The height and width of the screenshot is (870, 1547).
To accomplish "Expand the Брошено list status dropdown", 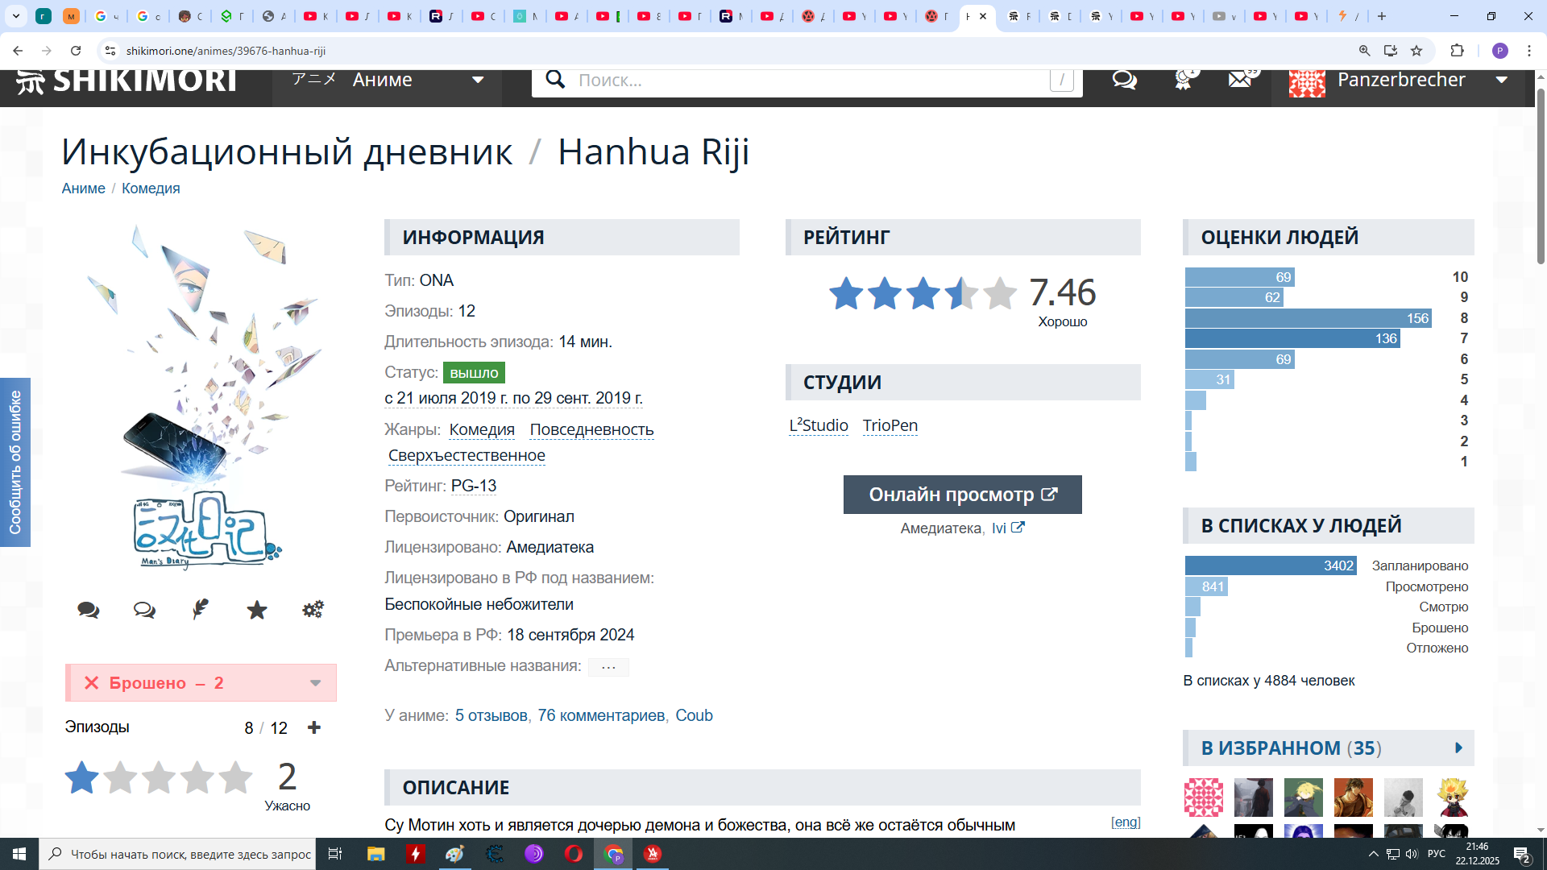I will pos(315,683).
